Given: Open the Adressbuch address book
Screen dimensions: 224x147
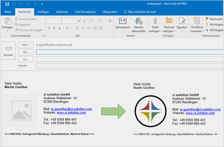Looking at the screenshot, I should [x=123, y=21].
